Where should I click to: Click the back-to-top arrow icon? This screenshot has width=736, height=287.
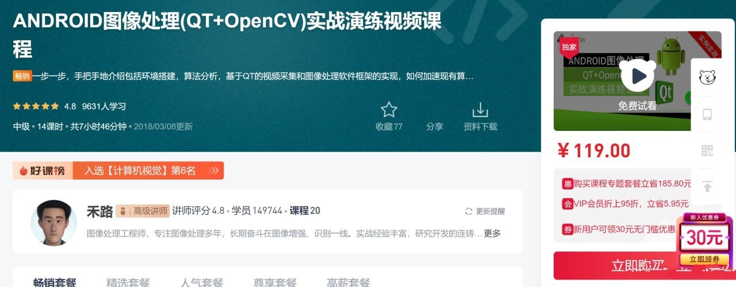[707, 187]
